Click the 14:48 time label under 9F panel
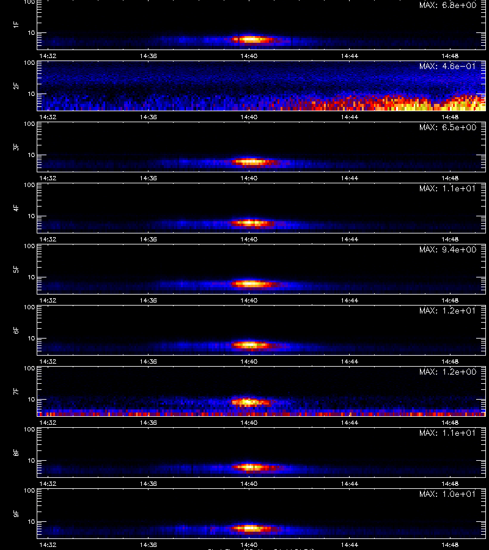The height and width of the screenshot is (550, 489). (450, 544)
